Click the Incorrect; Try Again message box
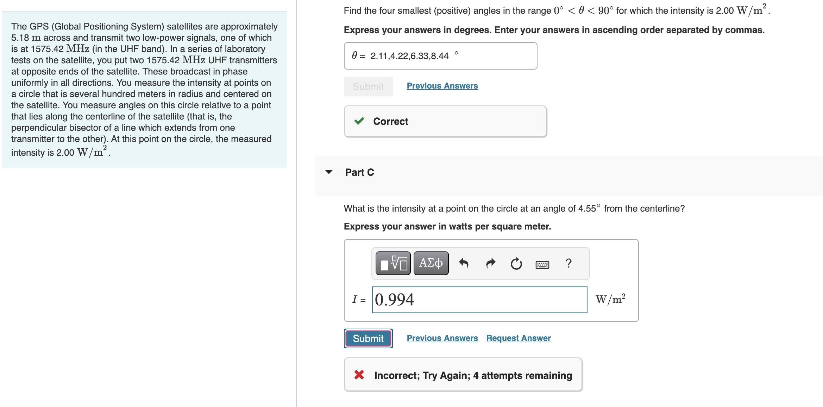This screenshot has height=407, width=823. 462,375
